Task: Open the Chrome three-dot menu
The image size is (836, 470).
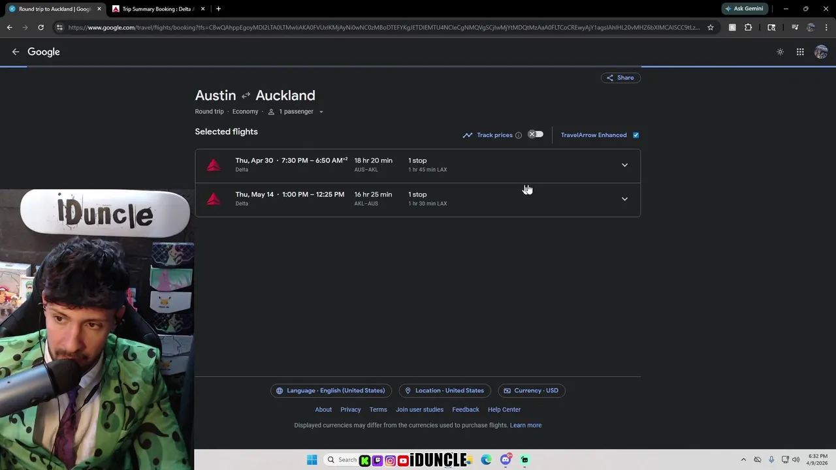Action: pyautogui.click(x=827, y=27)
